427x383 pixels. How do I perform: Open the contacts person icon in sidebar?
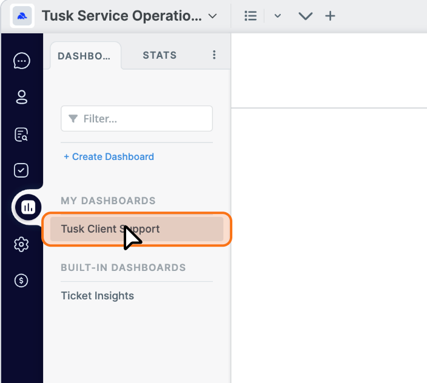(x=21, y=97)
